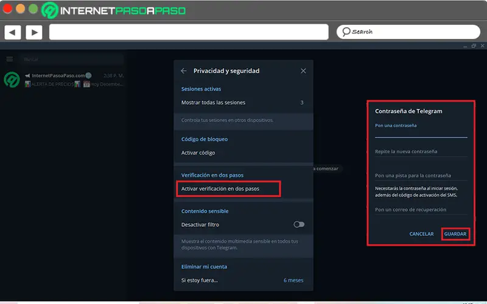Click the green macOS maximize dot
This screenshot has height=304, width=487.
[x=33, y=9]
